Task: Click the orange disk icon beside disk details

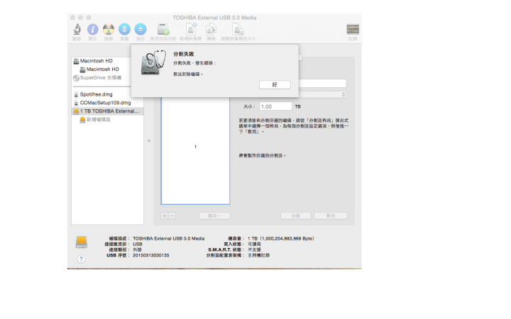Action: coord(82,242)
